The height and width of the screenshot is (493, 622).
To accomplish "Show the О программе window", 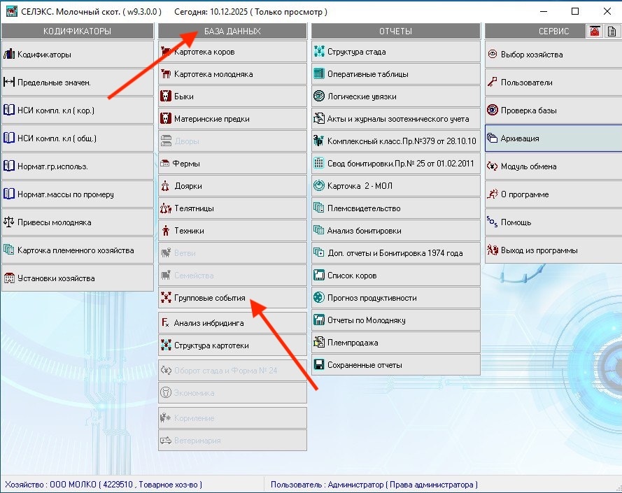I will 553,194.
